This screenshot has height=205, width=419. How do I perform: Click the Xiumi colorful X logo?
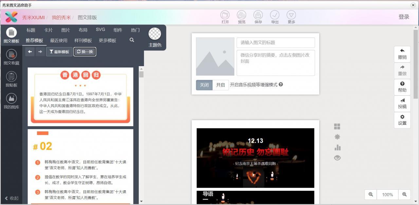click(11, 17)
